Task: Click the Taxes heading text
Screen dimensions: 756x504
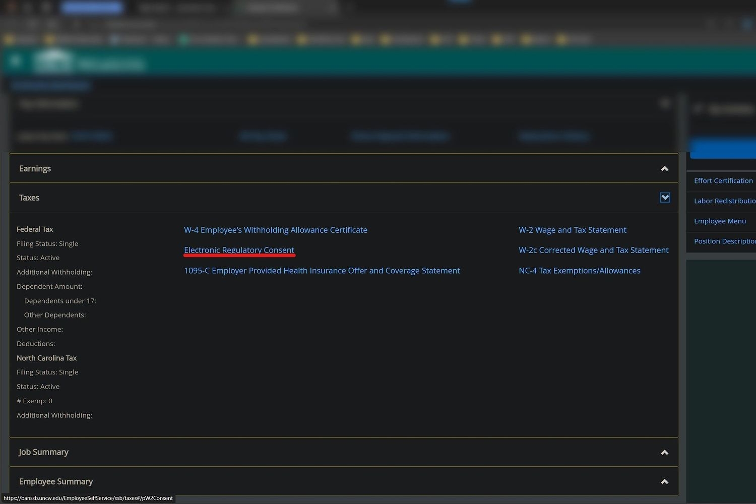Action: click(29, 198)
